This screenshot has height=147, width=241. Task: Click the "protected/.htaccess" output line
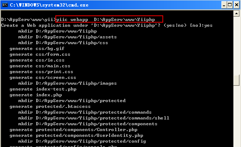click(x=50, y=106)
